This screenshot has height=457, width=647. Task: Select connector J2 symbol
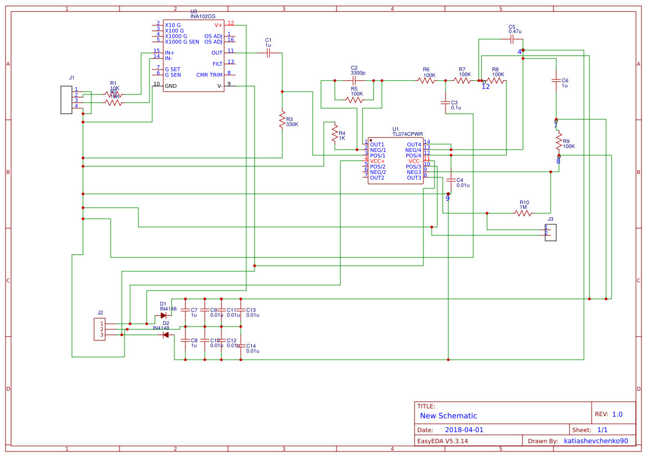coord(100,330)
